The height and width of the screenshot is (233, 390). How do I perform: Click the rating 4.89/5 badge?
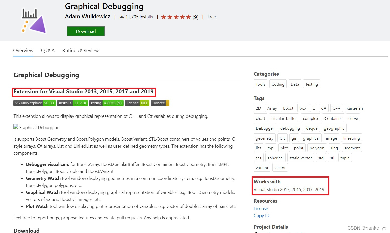pos(106,103)
